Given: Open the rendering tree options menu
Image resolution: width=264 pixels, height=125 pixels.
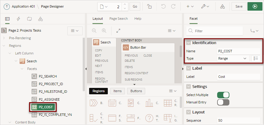Looking at the screenshot, I should pyautogui.click(x=75, y=31).
